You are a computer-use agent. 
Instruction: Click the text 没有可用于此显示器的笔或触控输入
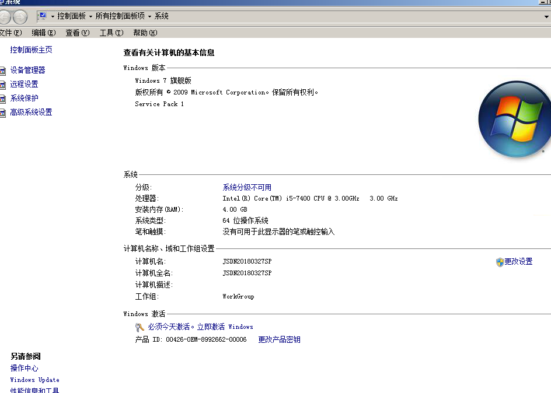278,231
